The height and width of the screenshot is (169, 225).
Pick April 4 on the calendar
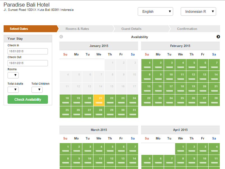(214, 148)
